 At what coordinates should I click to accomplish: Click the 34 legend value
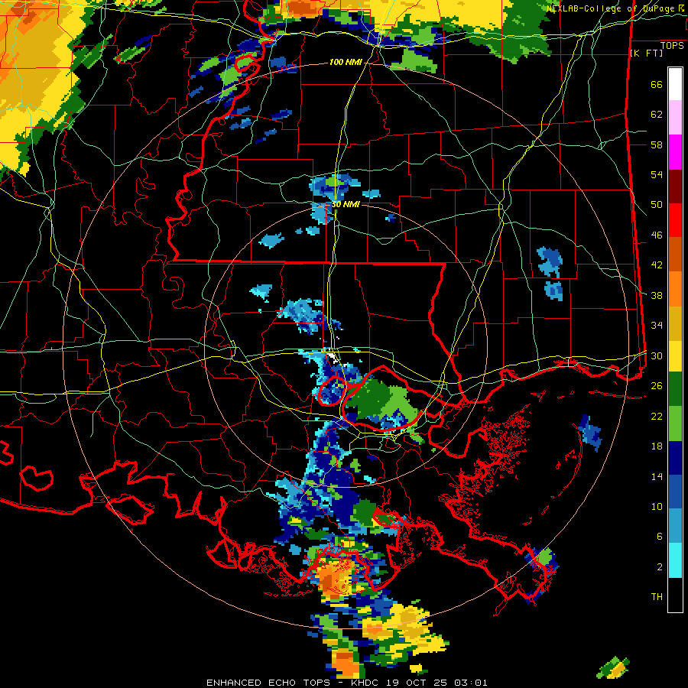coord(657,326)
